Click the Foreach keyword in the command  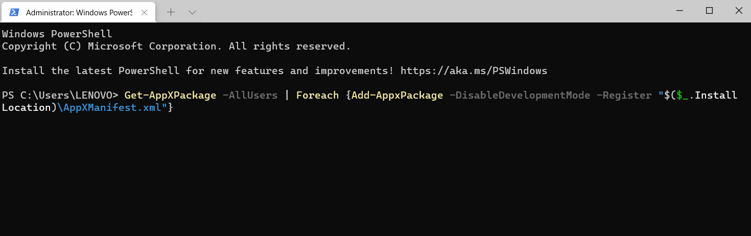click(x=317, y=95)
